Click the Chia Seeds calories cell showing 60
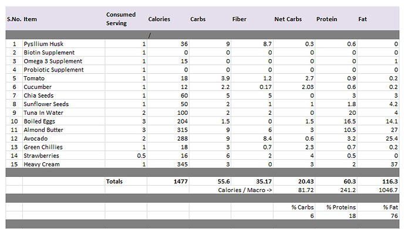 (168, 95)
